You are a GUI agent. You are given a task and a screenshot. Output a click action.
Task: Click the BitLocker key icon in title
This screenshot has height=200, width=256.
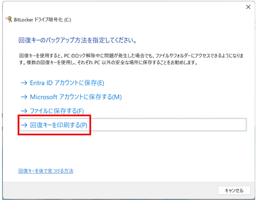tap(9, 19)
